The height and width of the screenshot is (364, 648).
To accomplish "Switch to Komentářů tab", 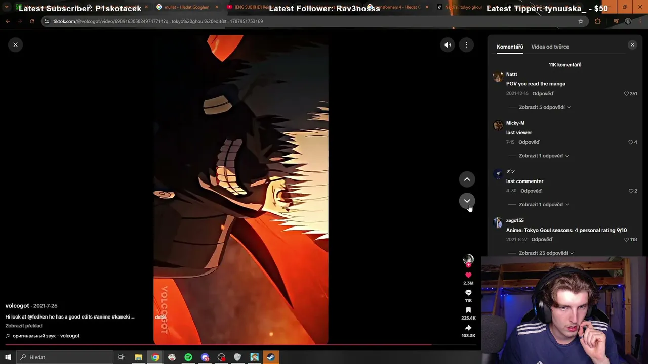I will coord(510,47).
